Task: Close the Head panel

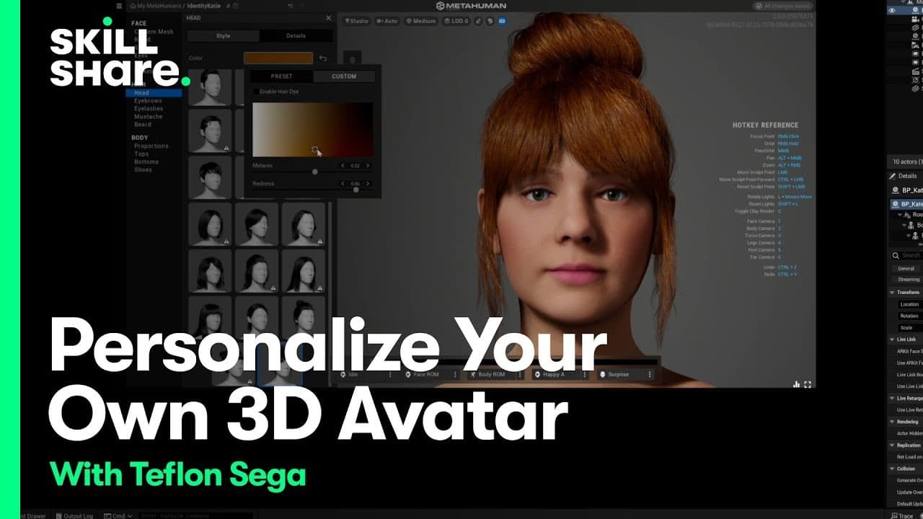Action: click(x=329, y=17)
